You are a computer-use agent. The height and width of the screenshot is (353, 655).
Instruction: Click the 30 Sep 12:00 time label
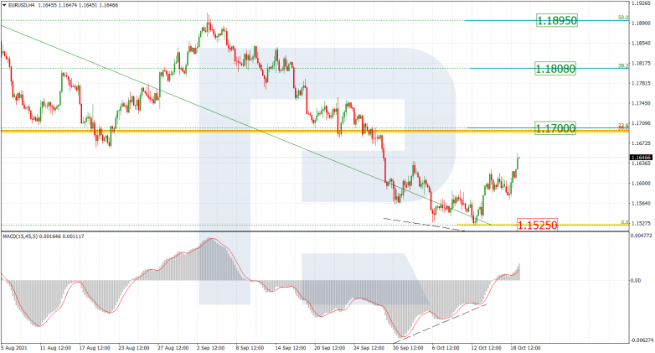tap(409, 348)
